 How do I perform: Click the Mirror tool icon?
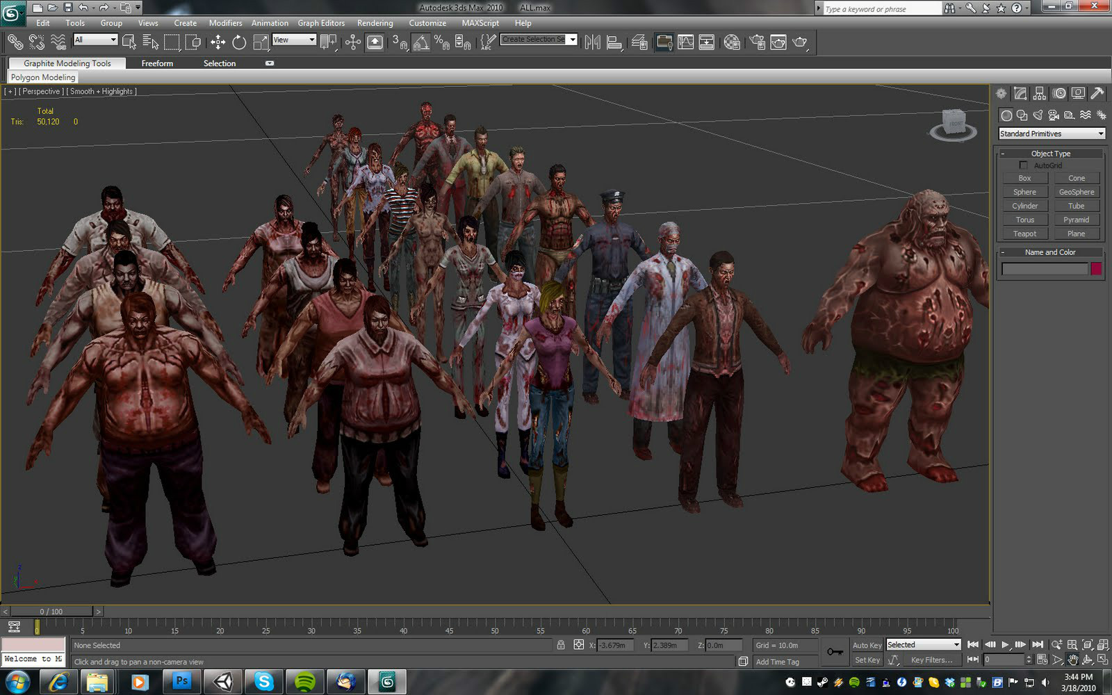point(592,42)
